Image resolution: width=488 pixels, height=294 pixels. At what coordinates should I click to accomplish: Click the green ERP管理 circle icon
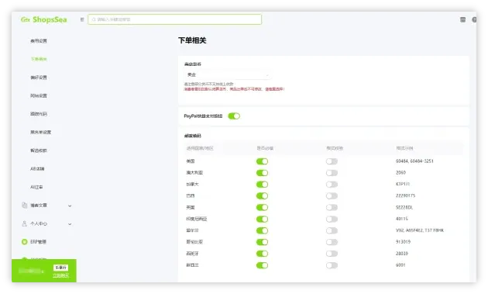[x=25, y=241]
